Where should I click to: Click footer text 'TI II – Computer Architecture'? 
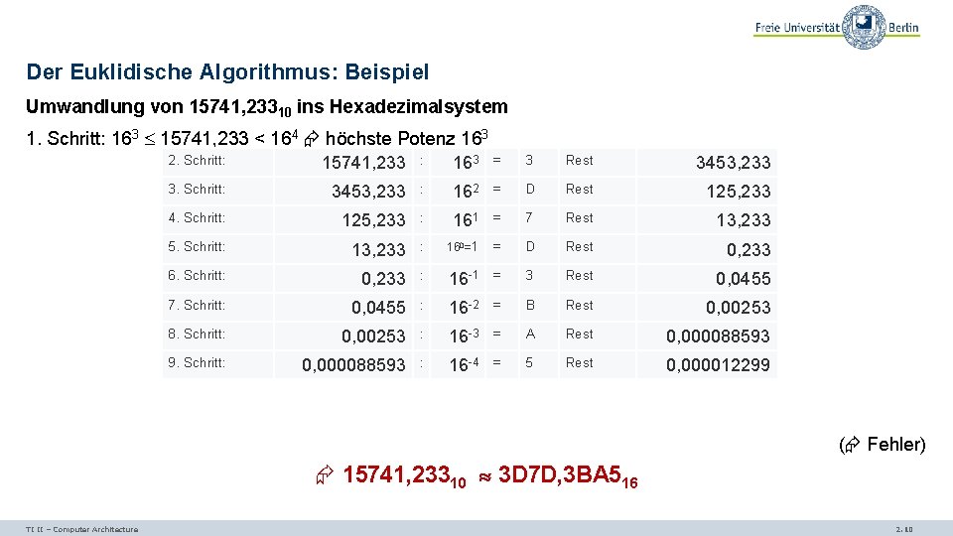point(82,529)
